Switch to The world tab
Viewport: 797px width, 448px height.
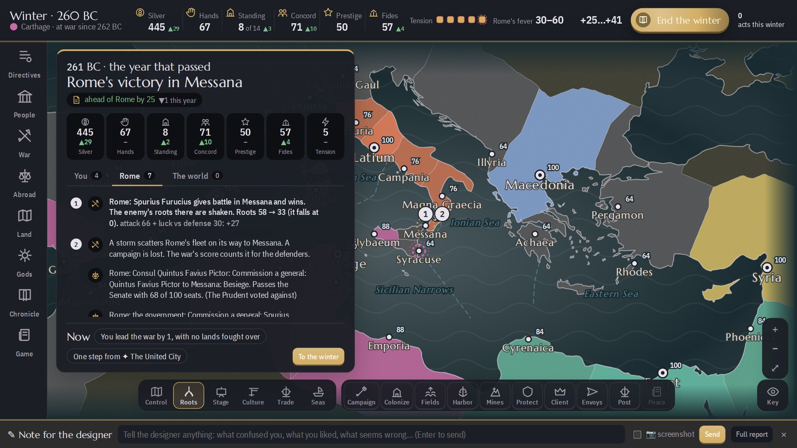click(197, 176)
